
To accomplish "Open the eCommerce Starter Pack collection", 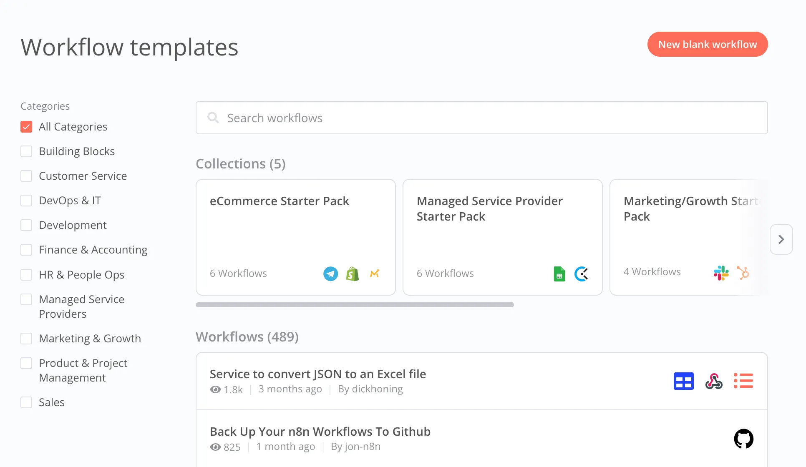I will coord(279,201).
